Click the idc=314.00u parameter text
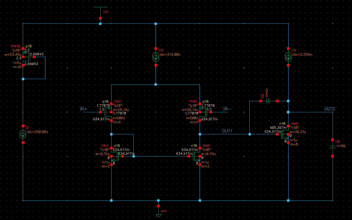Image resolution: width=352 pixels, height=220 pixels. click(x=170, y=54)
